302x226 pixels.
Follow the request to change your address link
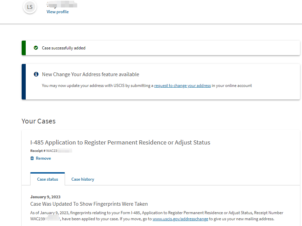182,86
